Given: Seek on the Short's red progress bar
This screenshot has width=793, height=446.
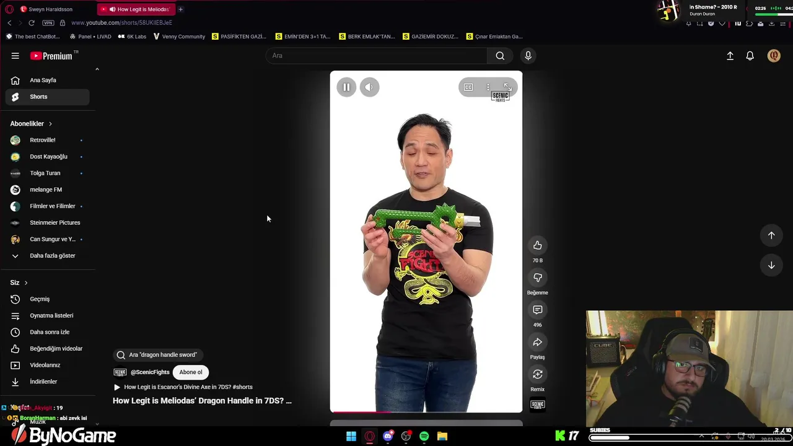Looking at the screenshot, I should pyautogui.click(x=426, y=411).
